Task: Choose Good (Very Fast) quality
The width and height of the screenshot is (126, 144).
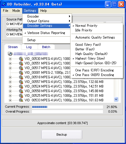Action: coord(97,45)
